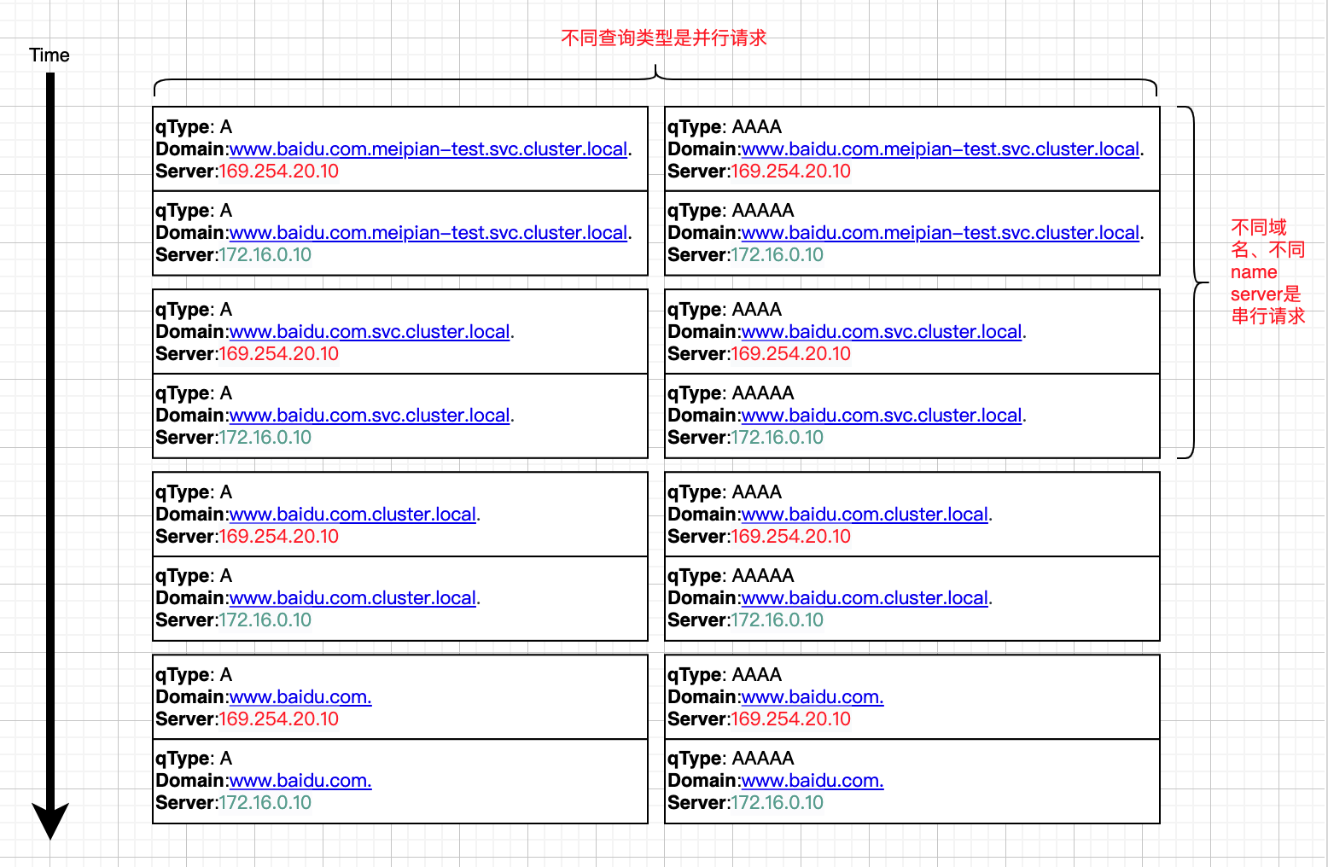The image size is (1328, 867).
Task: Open meipian-test link in the qType AAAAA box
Action: [940, 233]
